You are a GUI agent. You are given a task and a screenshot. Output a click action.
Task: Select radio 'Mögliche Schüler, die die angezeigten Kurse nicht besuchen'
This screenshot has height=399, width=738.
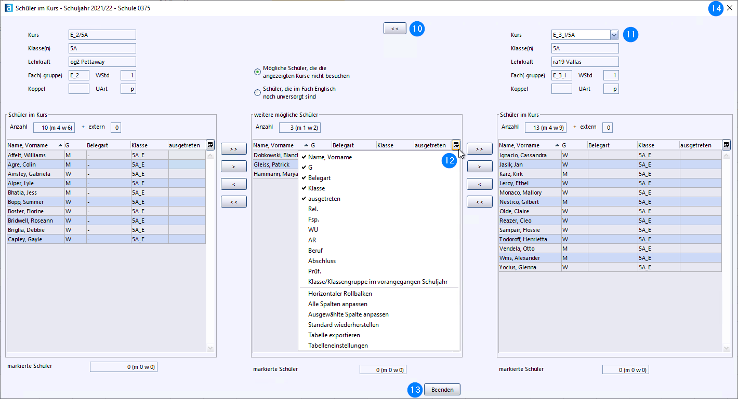click(257, 72)
